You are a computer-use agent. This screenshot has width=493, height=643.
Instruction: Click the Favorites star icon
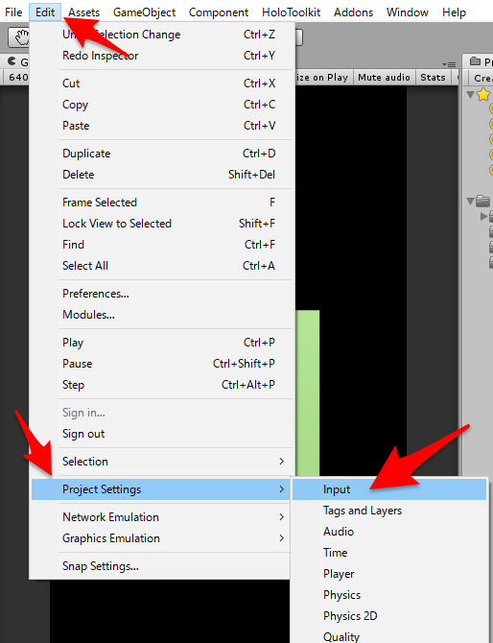pos(483,95)
